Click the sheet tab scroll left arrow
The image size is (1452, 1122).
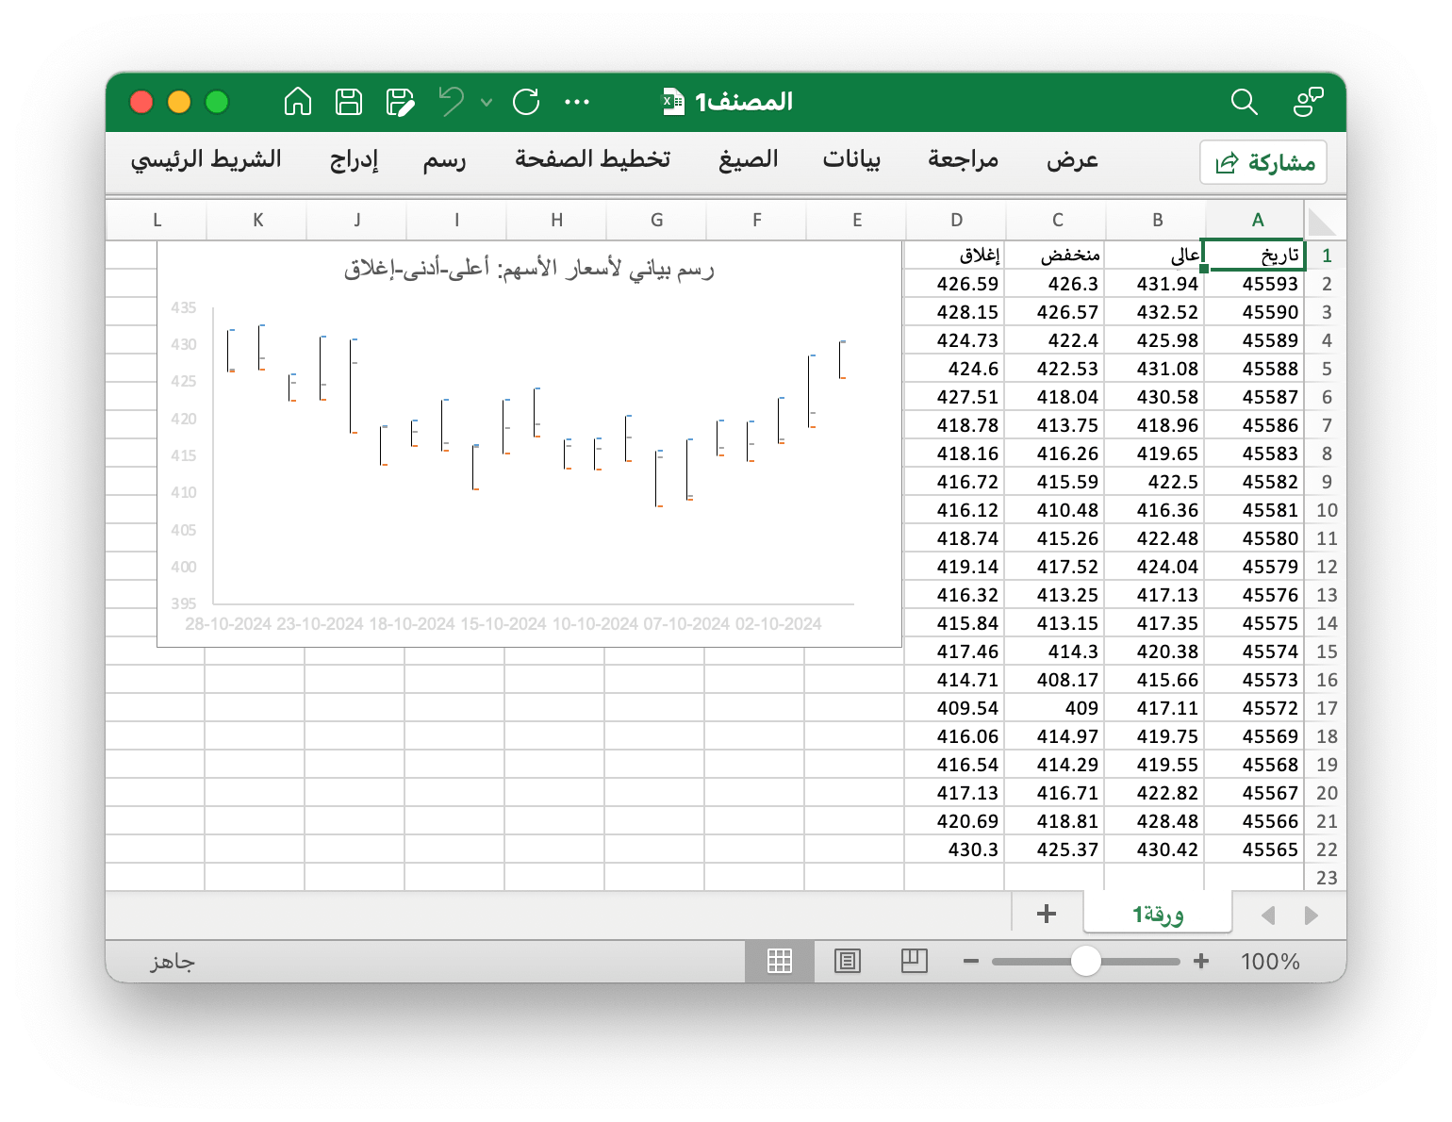(x=1268, y=916)
